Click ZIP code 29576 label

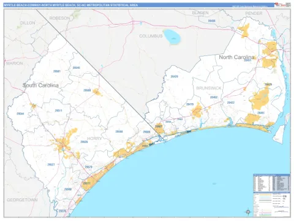tap(62, 211)
